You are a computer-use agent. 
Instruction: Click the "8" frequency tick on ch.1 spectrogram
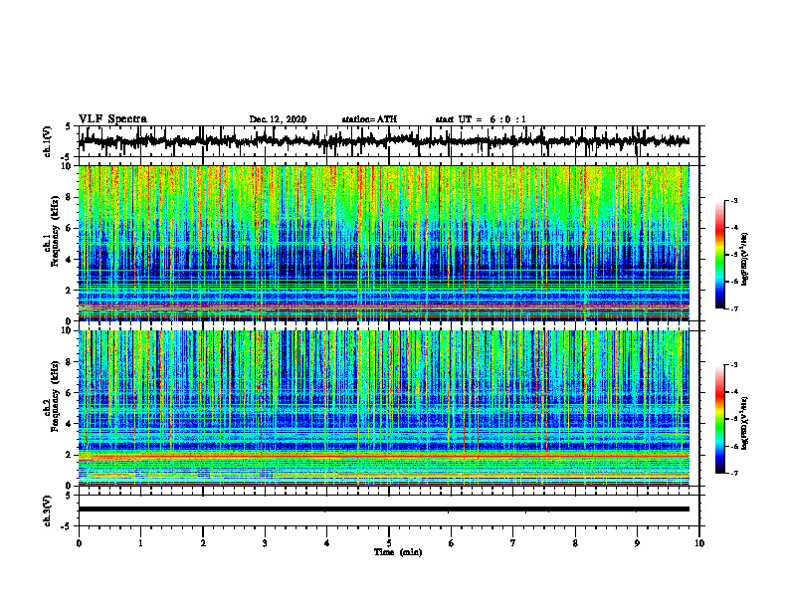click(70, 197)
